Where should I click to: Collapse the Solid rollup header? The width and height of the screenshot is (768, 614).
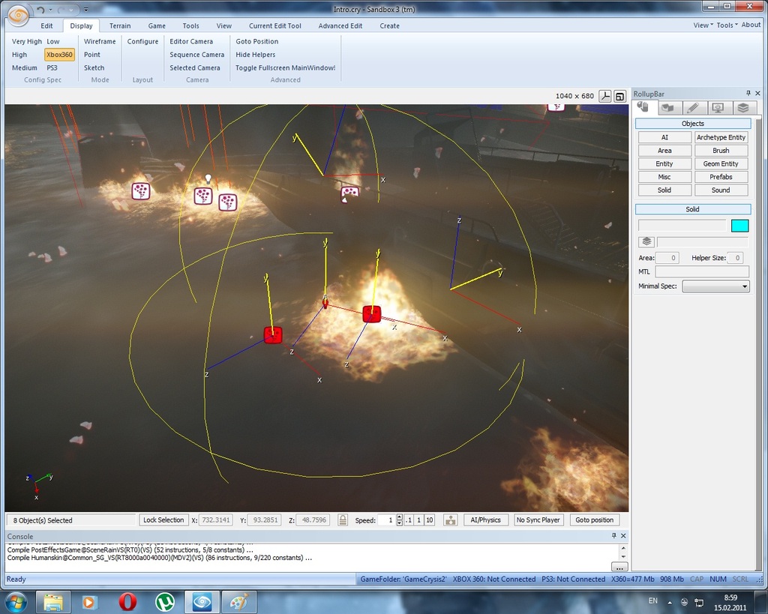pos(692,210)
